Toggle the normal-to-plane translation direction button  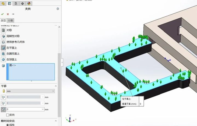tap(3, 109)
